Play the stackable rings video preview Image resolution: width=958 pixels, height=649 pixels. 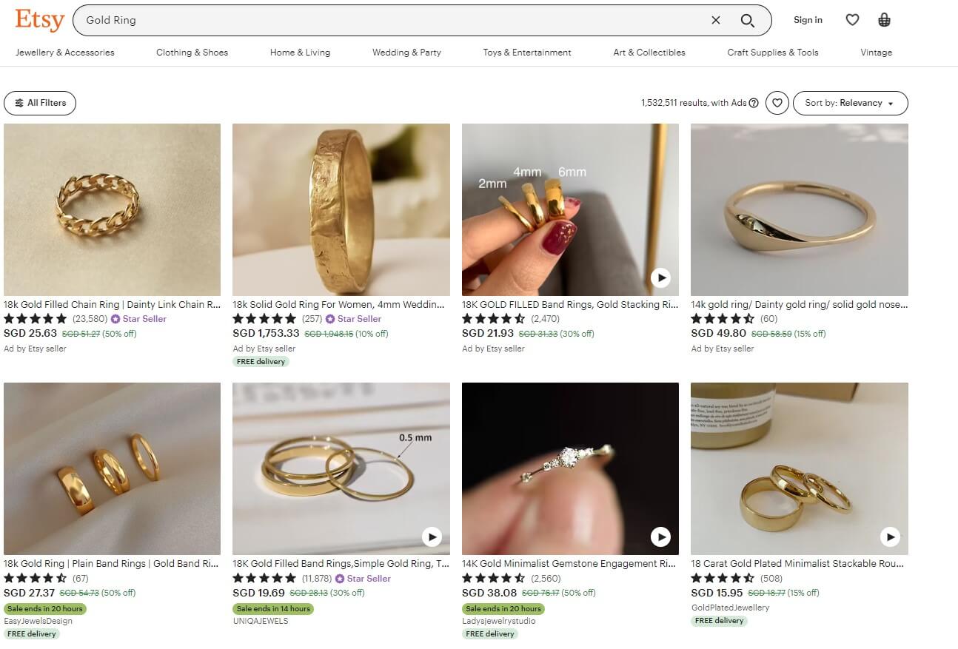(890, 537)
